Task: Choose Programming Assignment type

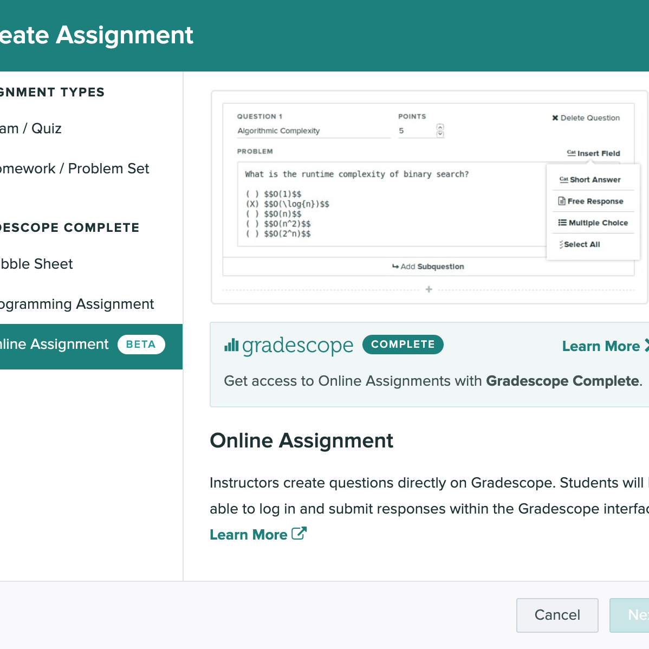Action: click(x=77, y=304)
